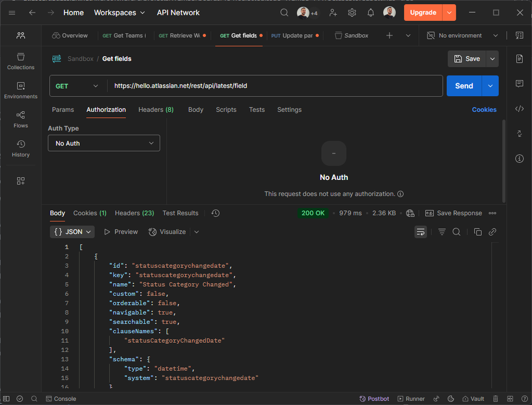This screenshot has width=532, height=405.
Task: Open the Console in status bar
Action: (x=61, y=399)
